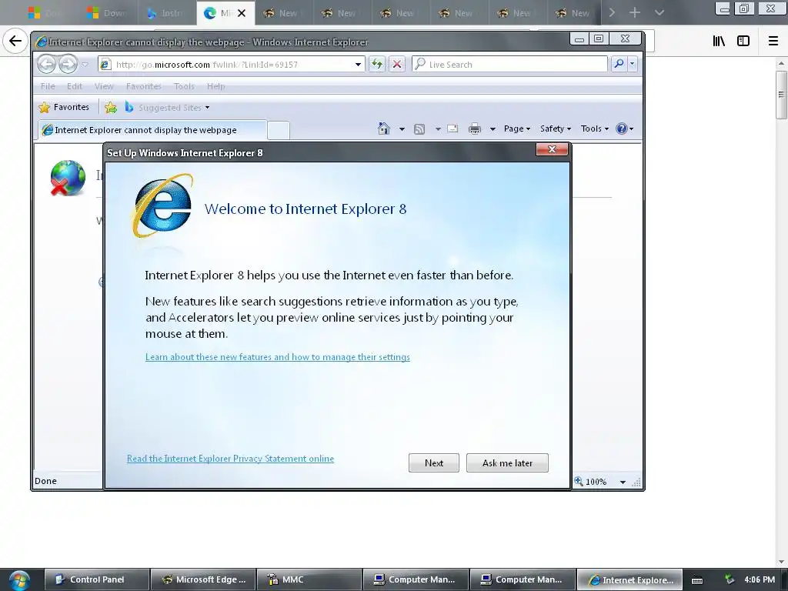The height and width of the screenshot is (591, 788).
Task: Click the new tab plus button
Action: (x=635, y=12)
